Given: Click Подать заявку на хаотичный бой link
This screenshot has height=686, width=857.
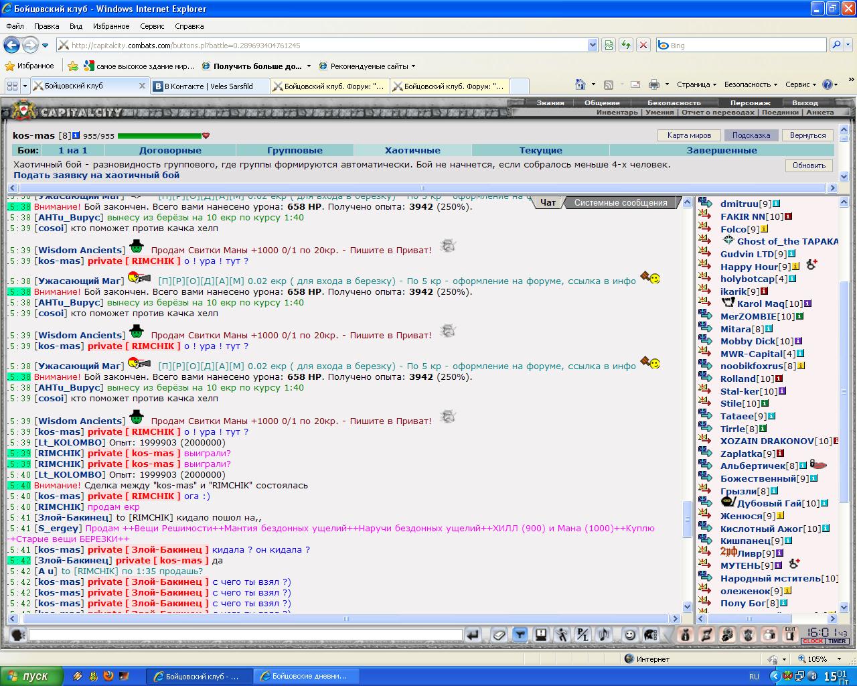Looking at the screenshot, I should coord(96,175).
